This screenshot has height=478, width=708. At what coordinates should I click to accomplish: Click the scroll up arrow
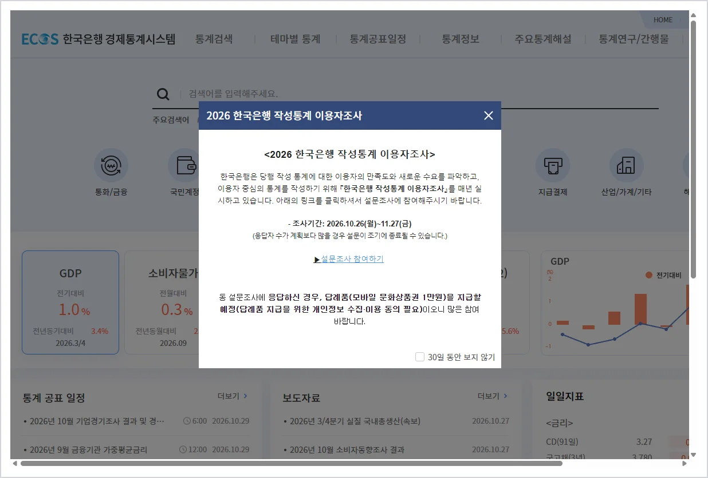(693, 15)
